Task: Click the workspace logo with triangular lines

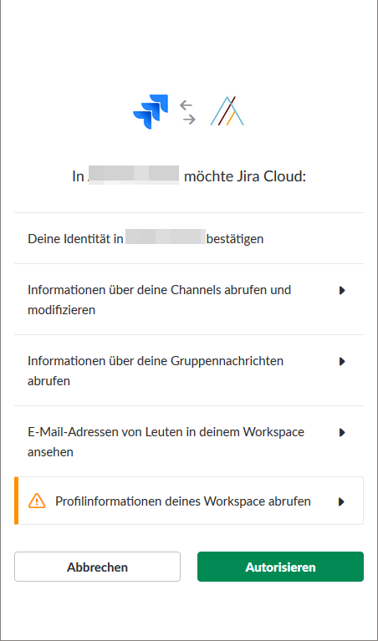Action: [227, 111]
